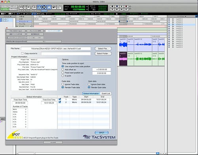Open the Grid value dropdown arrow
Screen dimensions: 198x155
(67, 14)
